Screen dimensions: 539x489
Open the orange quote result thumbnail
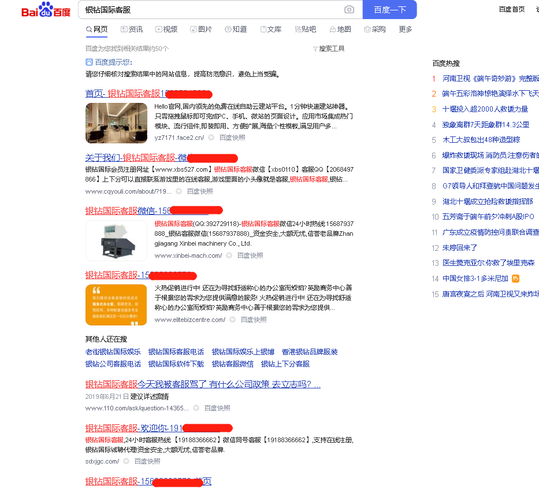(x=116, y=305)
